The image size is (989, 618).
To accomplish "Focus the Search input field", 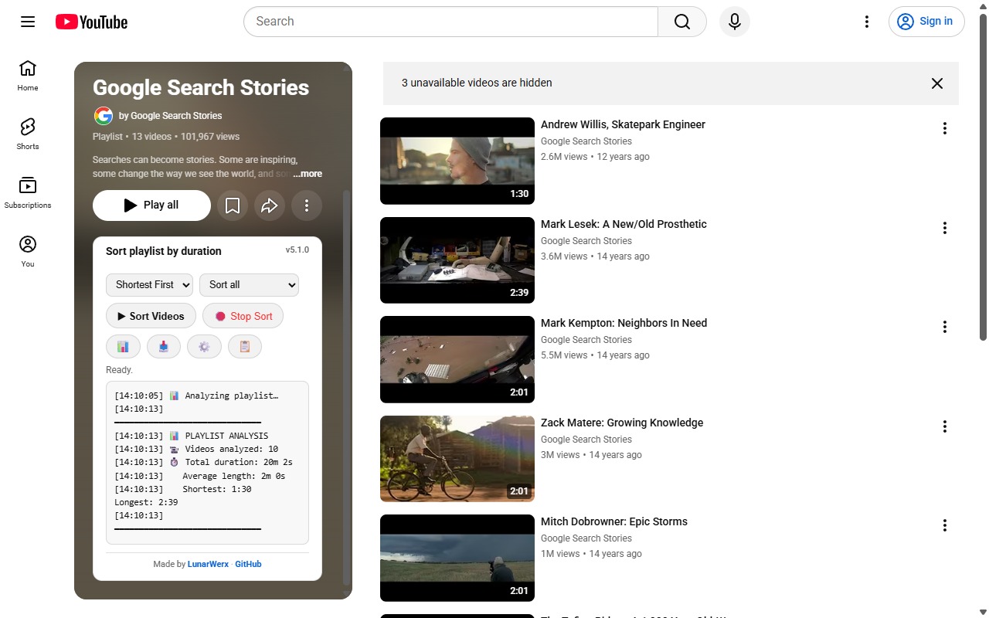I will tap(450, 22).
